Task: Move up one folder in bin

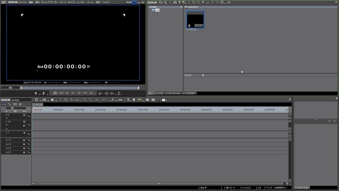Action: point(170,3)
